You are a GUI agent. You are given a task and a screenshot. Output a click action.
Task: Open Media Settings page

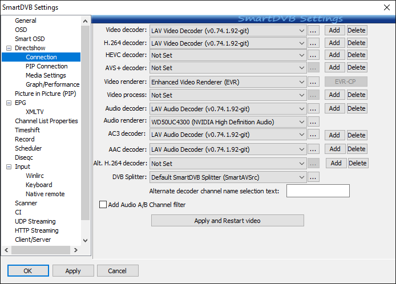(46, 75)
